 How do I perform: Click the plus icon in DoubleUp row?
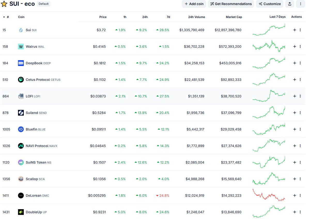pos(295,212)
